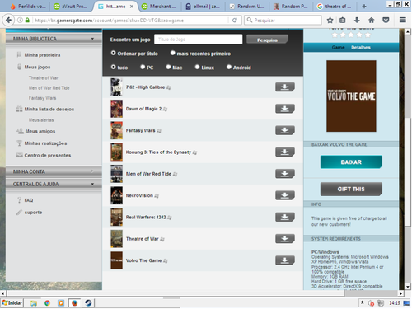Collapse the MINHA BIBLIOTECA section arrow
The image size is (412, 309).
[92, 39]
